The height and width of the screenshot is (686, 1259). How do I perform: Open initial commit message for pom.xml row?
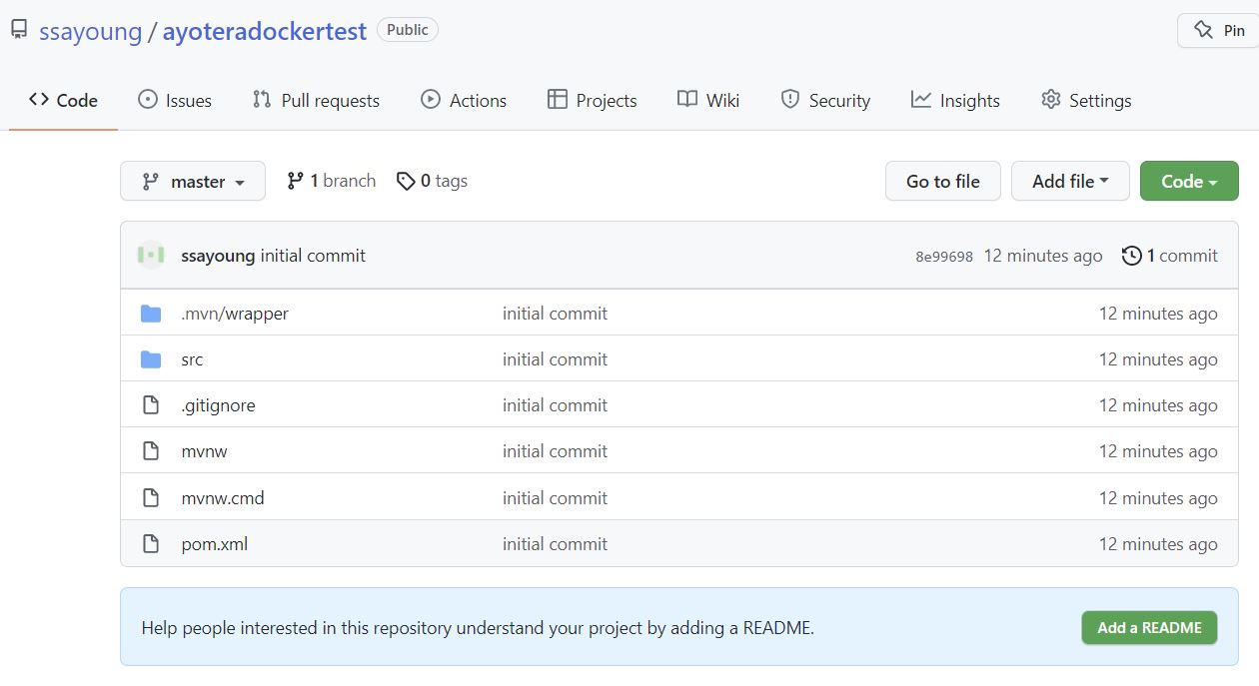click(x=555, y=544)
